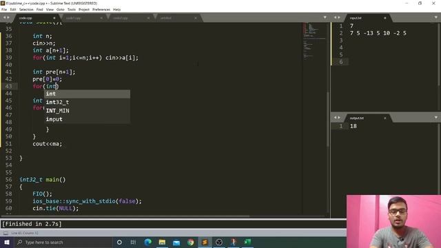Open the Tools menu
Viewport: 441px width, 248px height.
72,10
